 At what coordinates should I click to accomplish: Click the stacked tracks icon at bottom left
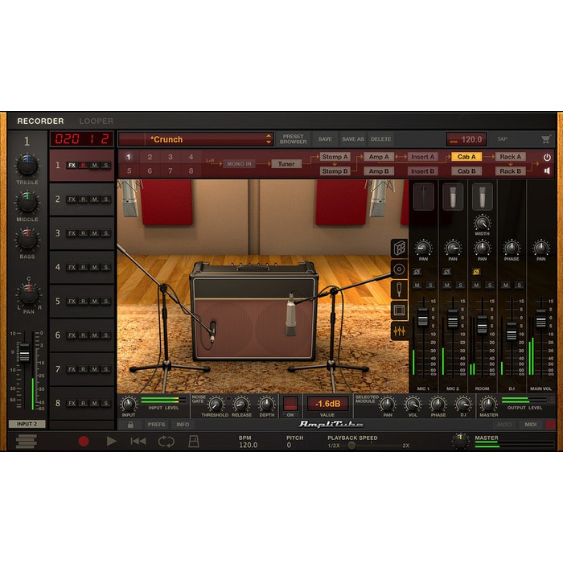click(27, 442)
